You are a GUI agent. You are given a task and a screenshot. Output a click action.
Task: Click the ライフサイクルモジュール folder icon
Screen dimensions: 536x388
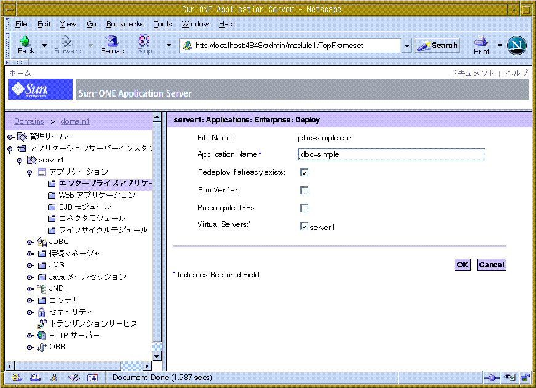click(x=52, y=230)
